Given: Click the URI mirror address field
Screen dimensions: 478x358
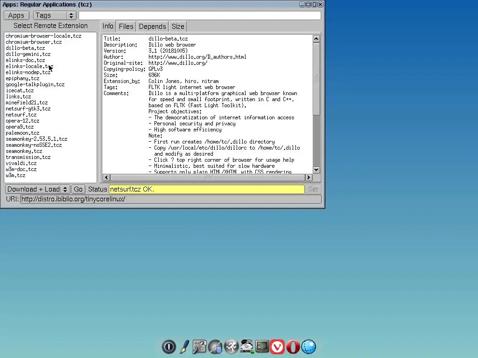Looking at the screenshot, I should coord(171,199).
